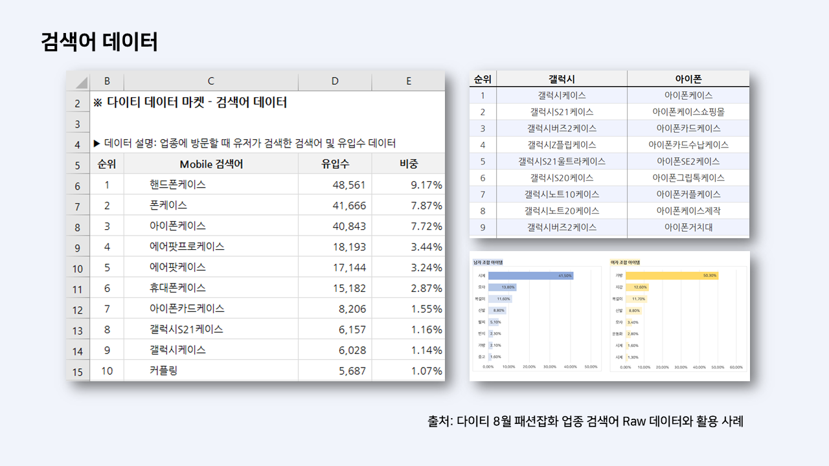Click '아이폰그립톡케이스' in the right table
The height and width of the screenshot is (466, 829).
click(x=688, y=177)
